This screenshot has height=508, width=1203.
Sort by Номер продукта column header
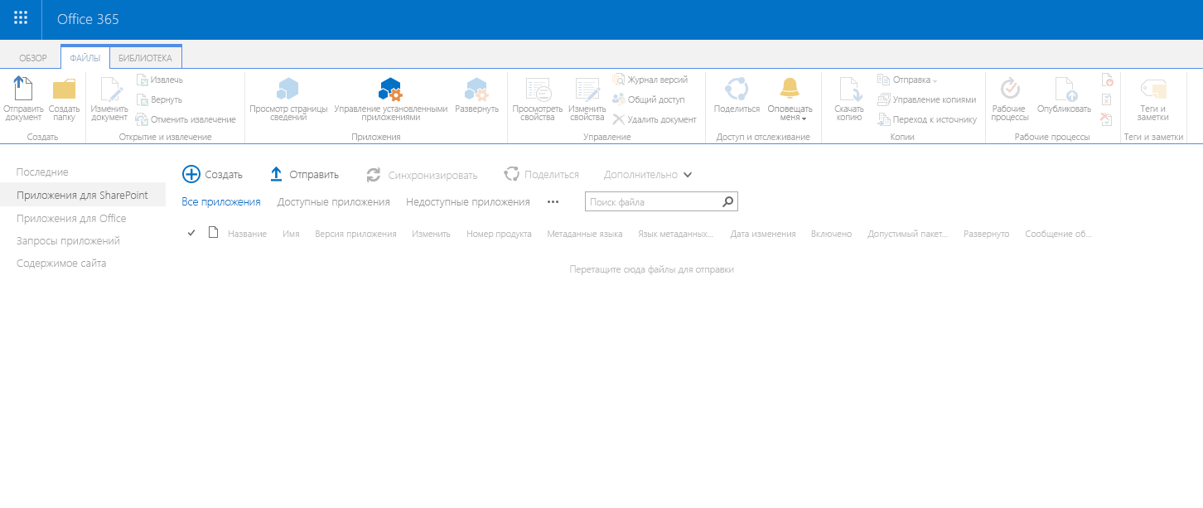[499, 234]
